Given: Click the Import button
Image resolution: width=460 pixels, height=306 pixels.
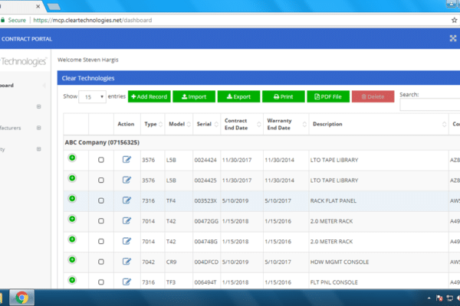Looking at the screenshot, I should click(194, 96).
